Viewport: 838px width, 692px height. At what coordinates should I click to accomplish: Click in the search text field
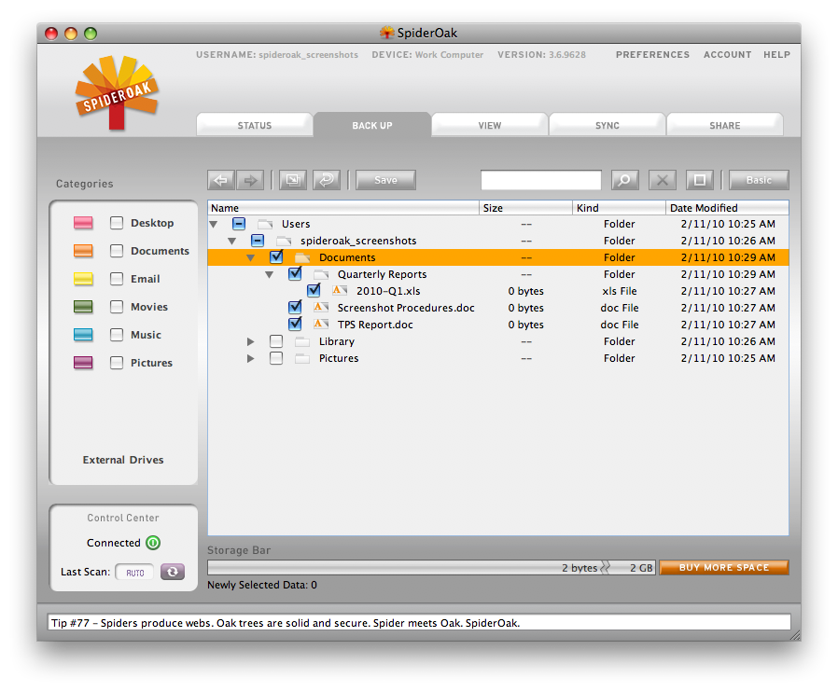tap(540, 180)
